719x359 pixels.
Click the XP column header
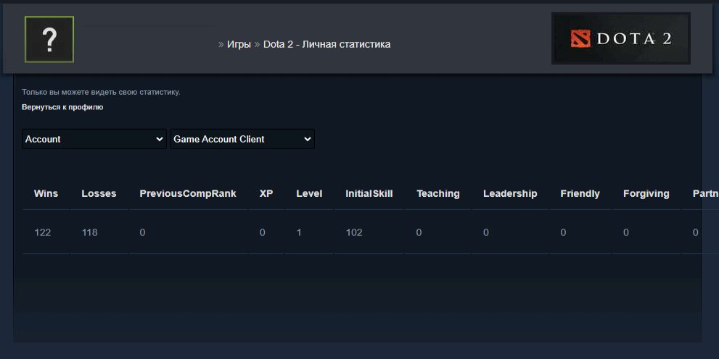[x=266, y=193]
